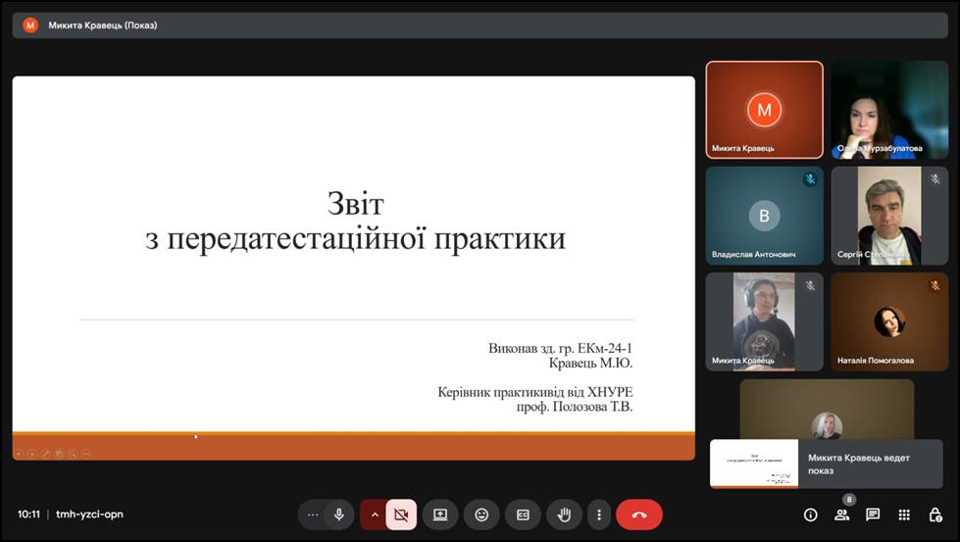Turn on the camera

tap(400, 515)
